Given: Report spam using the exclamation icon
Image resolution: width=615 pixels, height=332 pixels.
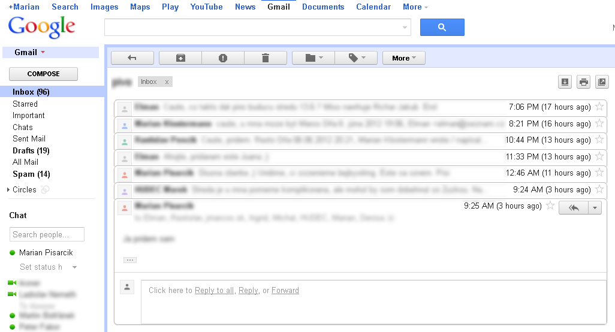Looking at the screenshot, I should point(223,58).
